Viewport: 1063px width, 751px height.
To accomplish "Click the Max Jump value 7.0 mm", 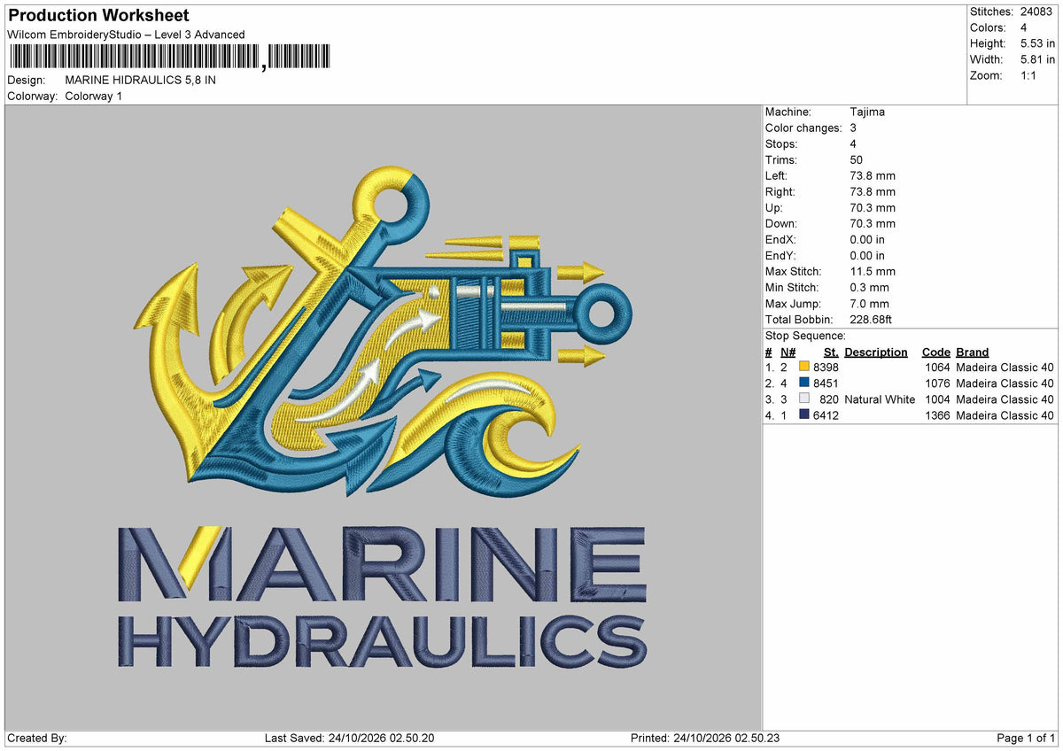I will point(869,303).
